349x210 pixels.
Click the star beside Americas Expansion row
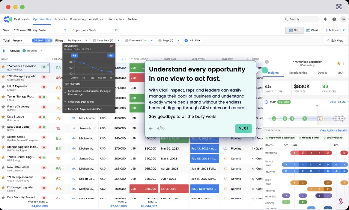pyautogui.click(x=3, y=66)
